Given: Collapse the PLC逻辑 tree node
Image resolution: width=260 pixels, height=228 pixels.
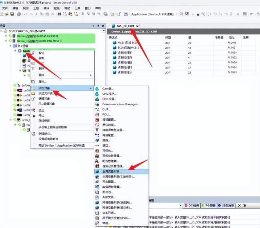Looking at the screenshot, I should coord(10,46).
